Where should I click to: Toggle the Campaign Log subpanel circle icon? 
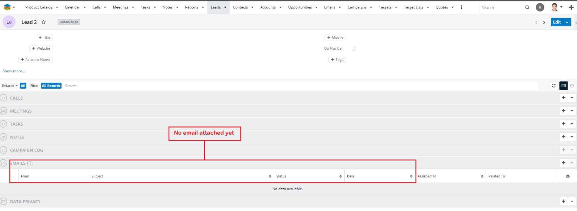coord(4,150)
